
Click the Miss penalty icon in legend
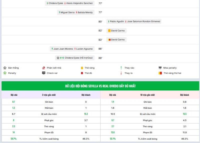pyautogui.click(x=160, y=68)
